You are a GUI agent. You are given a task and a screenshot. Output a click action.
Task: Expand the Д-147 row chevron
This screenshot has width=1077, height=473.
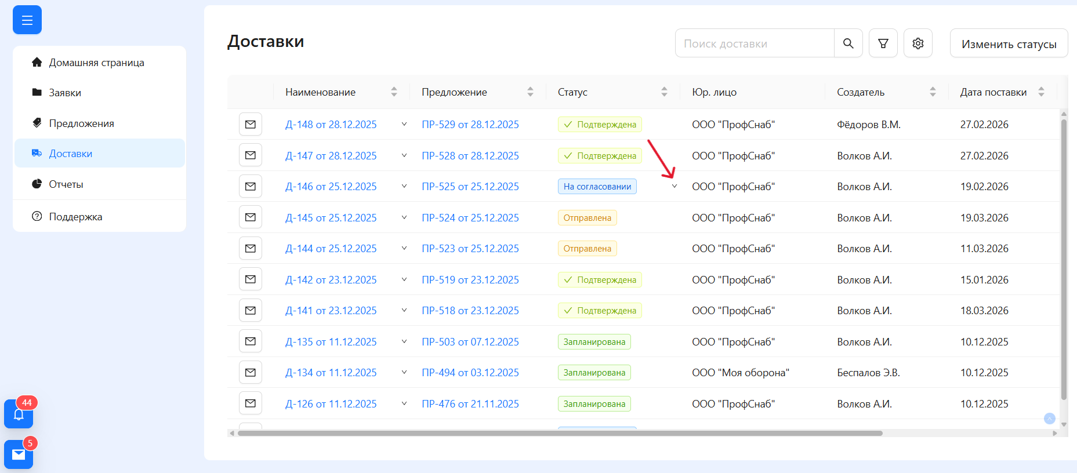(404, 155)
